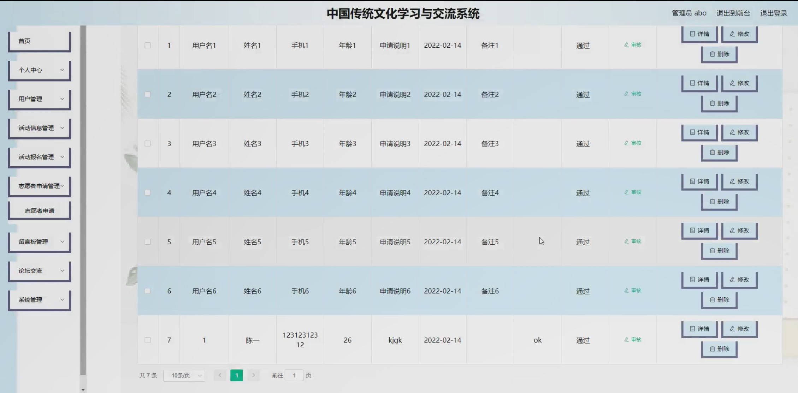Open the 10条/页 page size dropdown
798x393 pixels.
(x=184, y=375)
